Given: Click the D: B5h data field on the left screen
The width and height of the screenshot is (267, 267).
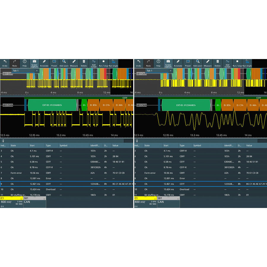Looking at the screenshot, I should 93,105.
